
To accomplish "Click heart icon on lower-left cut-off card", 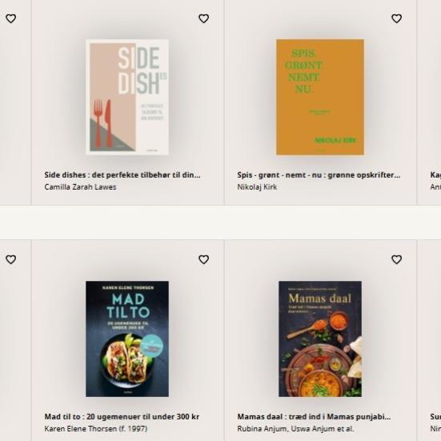I will coord(11,259).
